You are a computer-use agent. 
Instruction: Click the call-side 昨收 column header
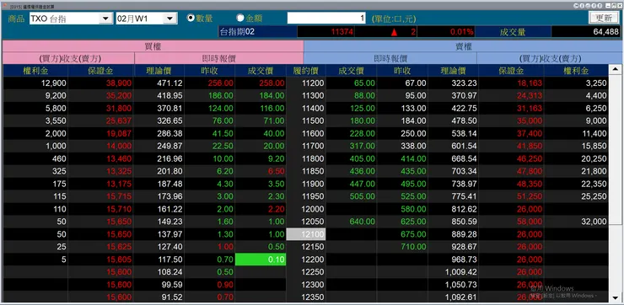pos(209,71)
